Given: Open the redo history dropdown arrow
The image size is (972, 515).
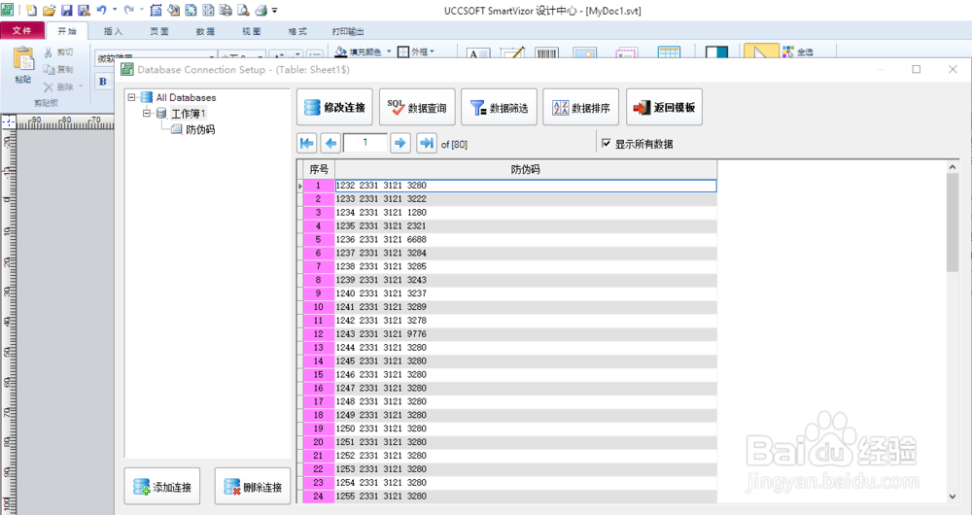Looking at the screenshot, I should coord(142,10).
